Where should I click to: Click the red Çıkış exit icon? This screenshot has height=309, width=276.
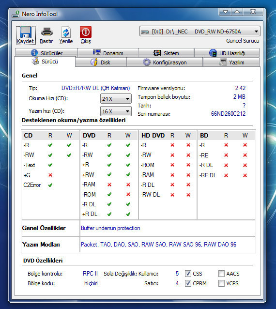point(86,32)
